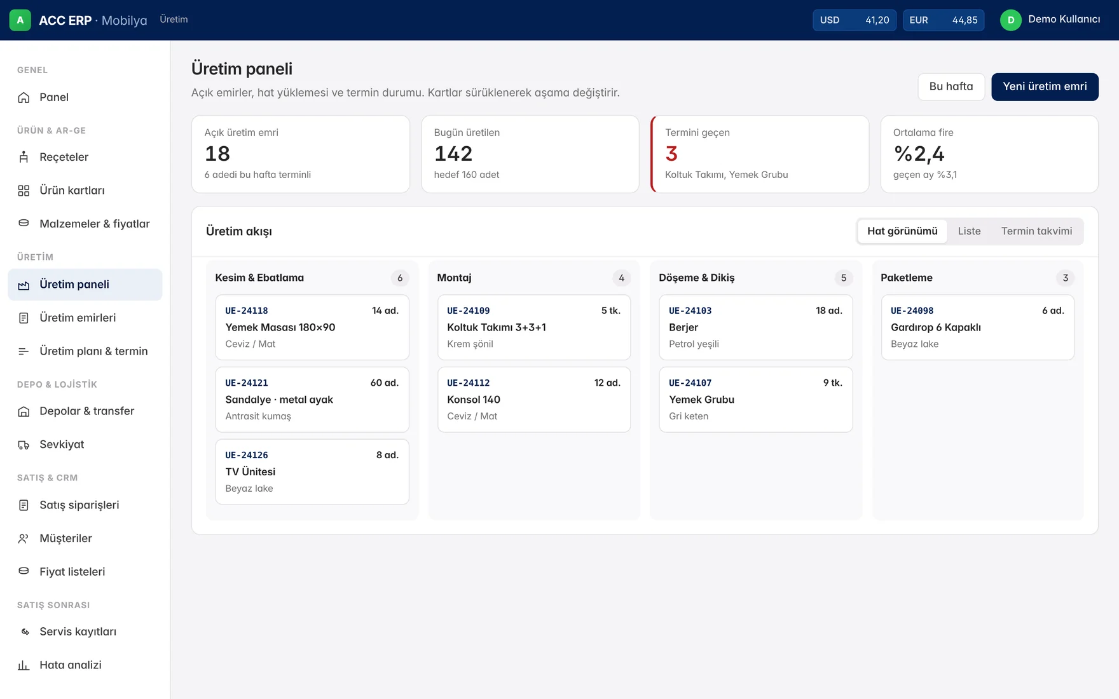The height and width of the screenshot is (699, 1119).
Task: Click the Depolar & transfer warehouse icon
Action: point(24,411)
